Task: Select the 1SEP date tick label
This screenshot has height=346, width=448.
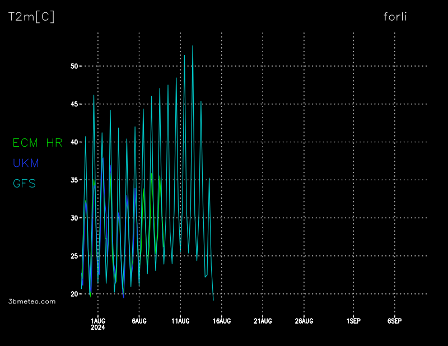Action: 353,320
